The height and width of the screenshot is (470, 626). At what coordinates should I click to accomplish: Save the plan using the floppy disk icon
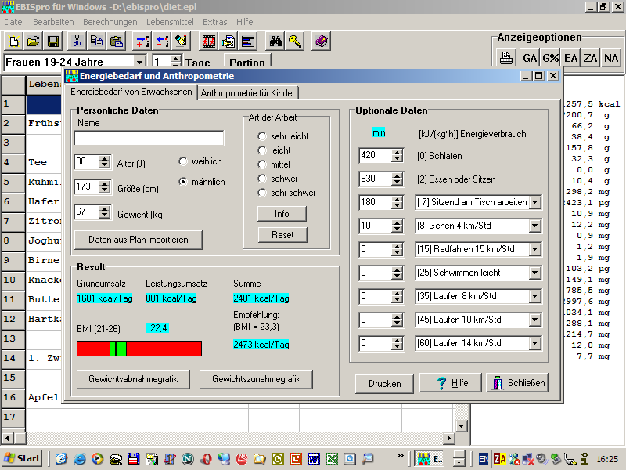(x=53, y=42)
